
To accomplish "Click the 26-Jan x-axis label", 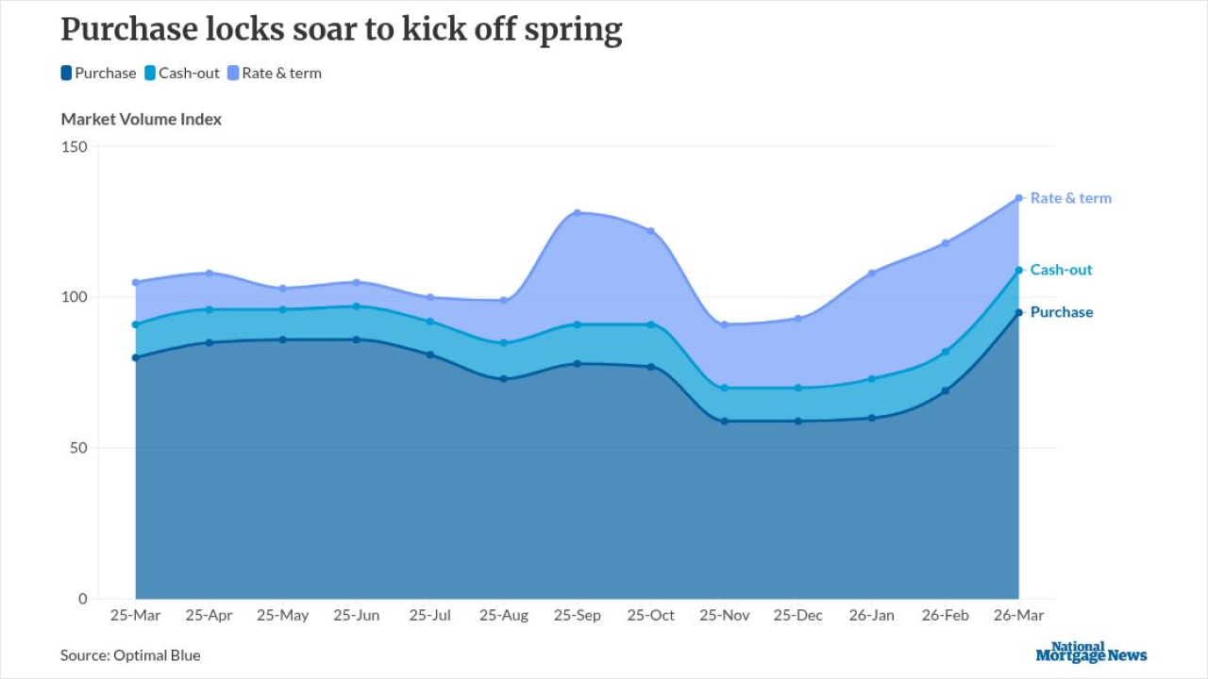I will (872, 616).
